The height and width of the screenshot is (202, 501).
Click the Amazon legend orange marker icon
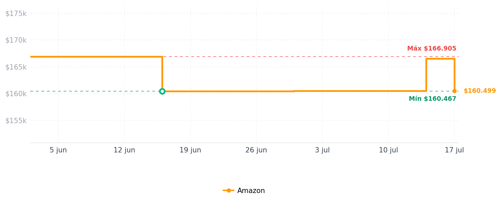[229, 191]
